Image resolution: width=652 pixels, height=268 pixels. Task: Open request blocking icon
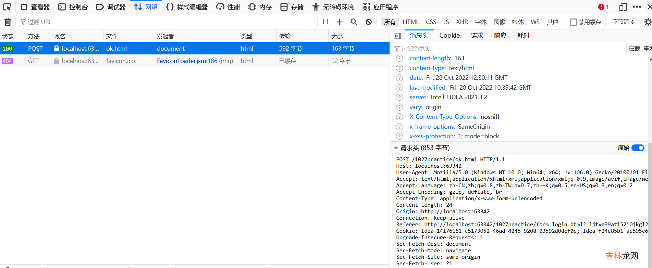[x=369, y=22]
